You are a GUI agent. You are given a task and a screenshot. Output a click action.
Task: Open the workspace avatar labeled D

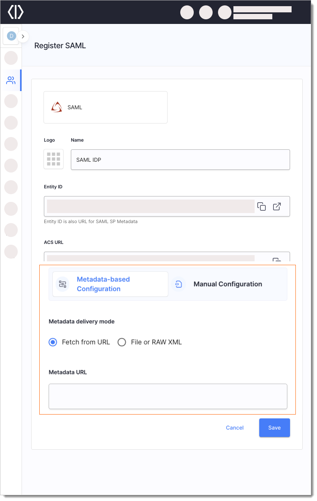11,36
